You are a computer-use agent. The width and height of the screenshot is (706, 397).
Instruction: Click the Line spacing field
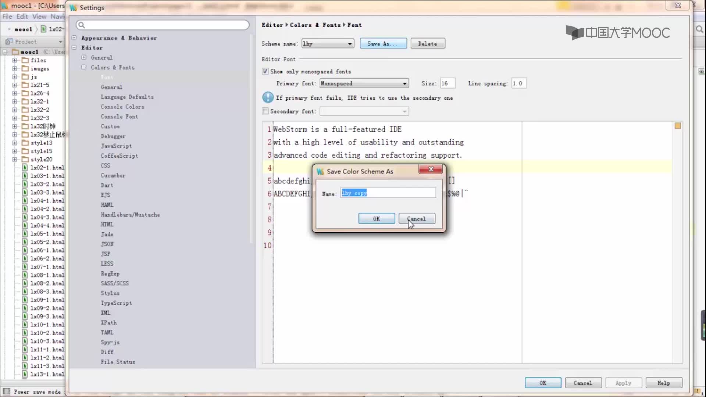point(519,83)
